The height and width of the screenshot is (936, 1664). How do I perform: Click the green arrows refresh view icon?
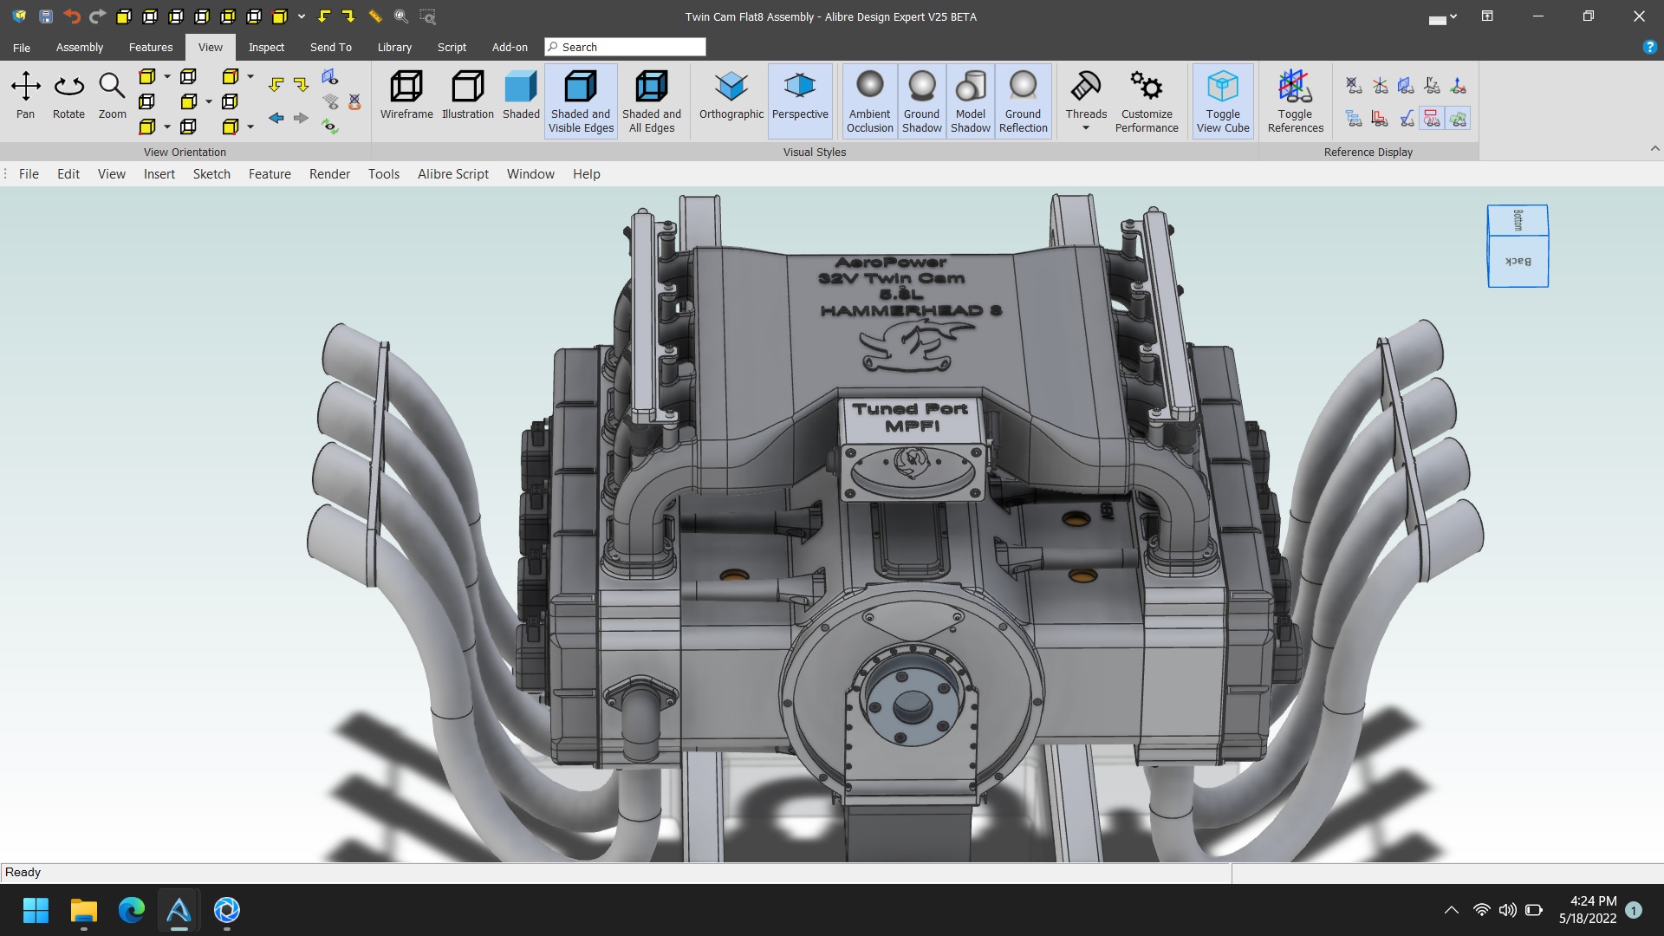[x=329, y=127]
